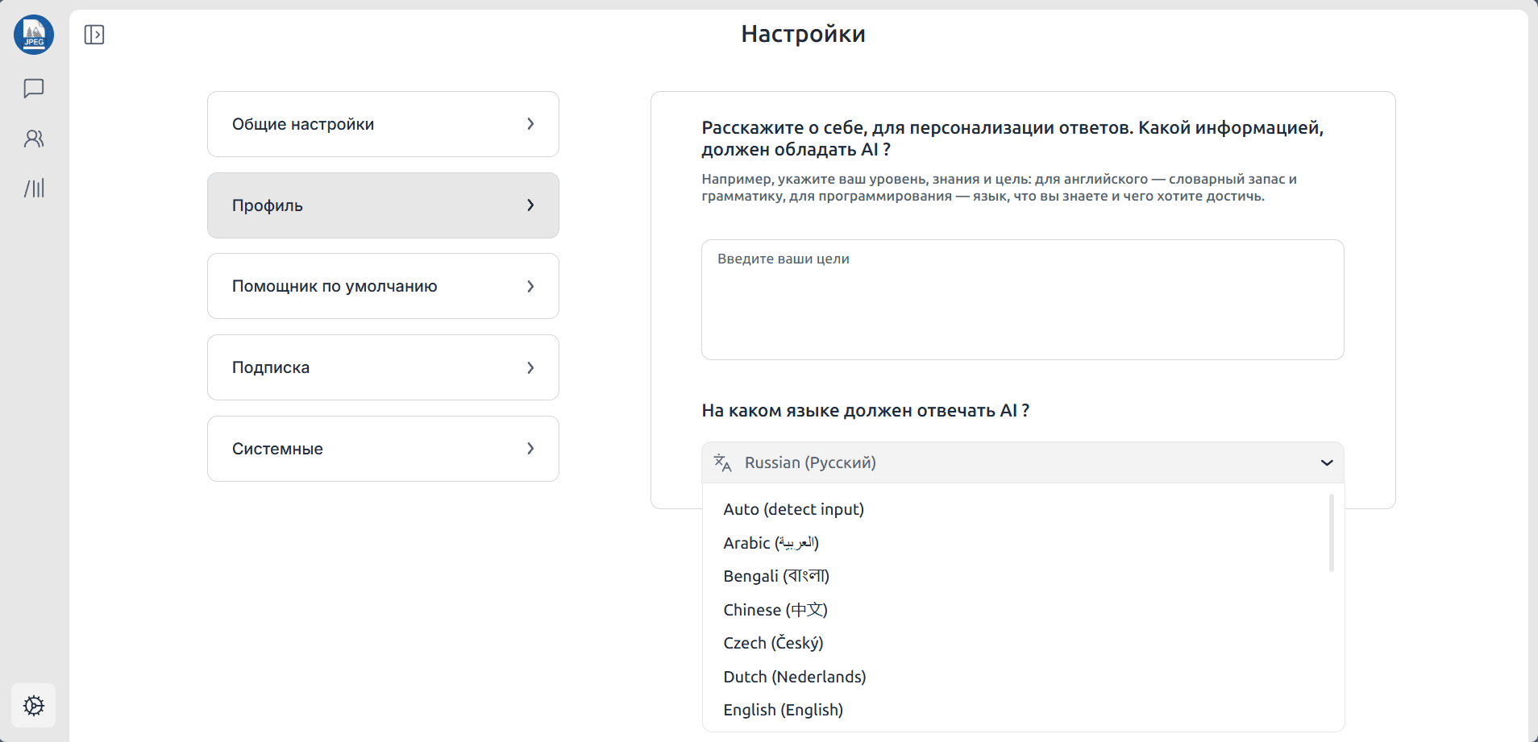Viewport: 1538px width, 742px height.
Task: Select Dutch (Nederlands) from list
Action: [794, 677]
